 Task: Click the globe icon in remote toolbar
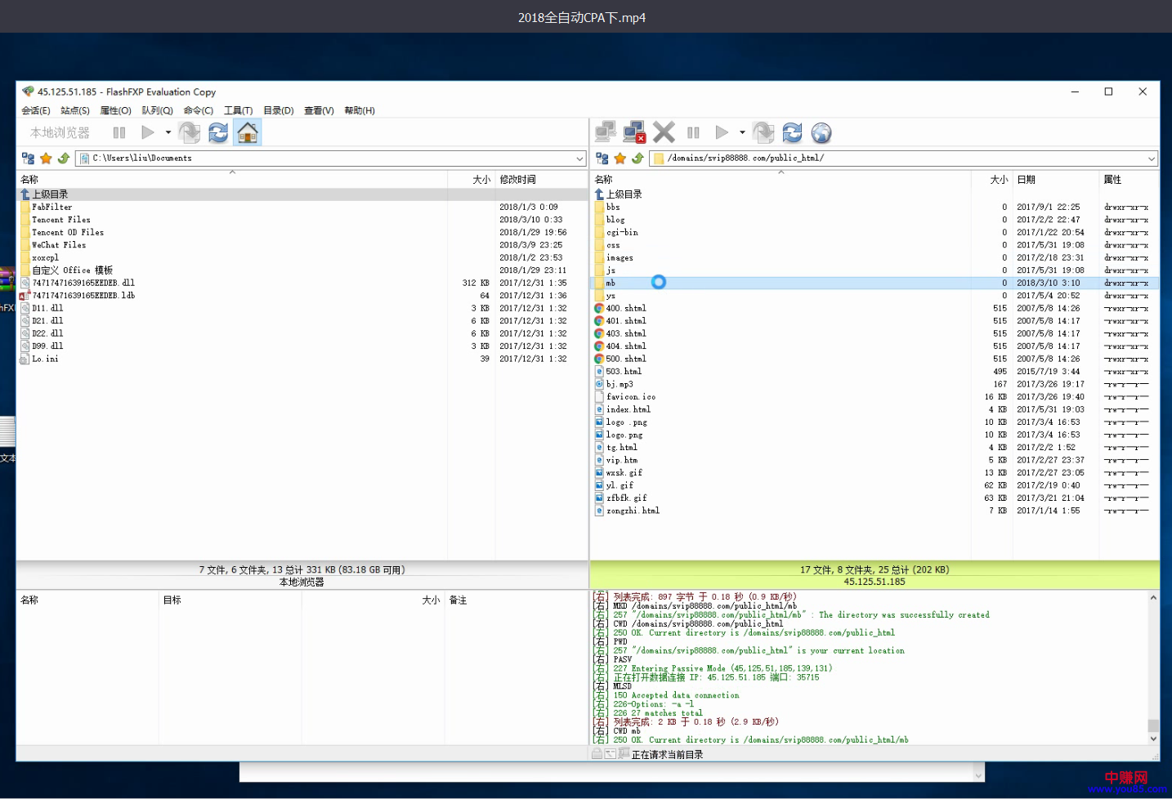(x=821, y=132)
